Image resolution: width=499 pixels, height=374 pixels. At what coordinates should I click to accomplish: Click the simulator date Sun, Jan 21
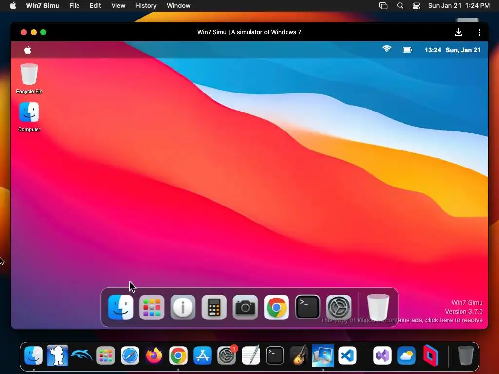[x=463, y=50]
